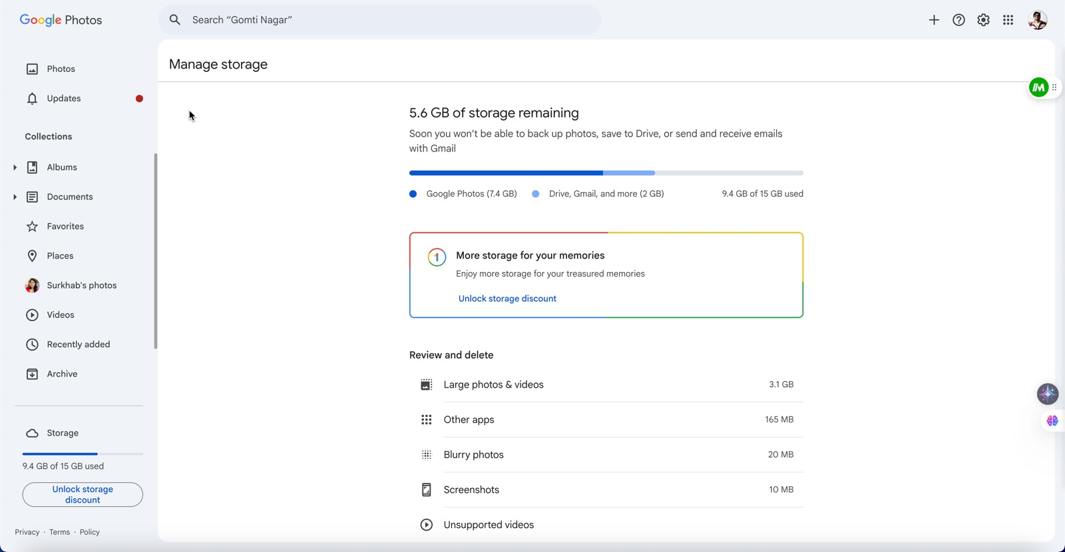This screenshot has height=552, width=1065.
Task: Click the Photos icon in sidebar
Action: click(32, 69)
